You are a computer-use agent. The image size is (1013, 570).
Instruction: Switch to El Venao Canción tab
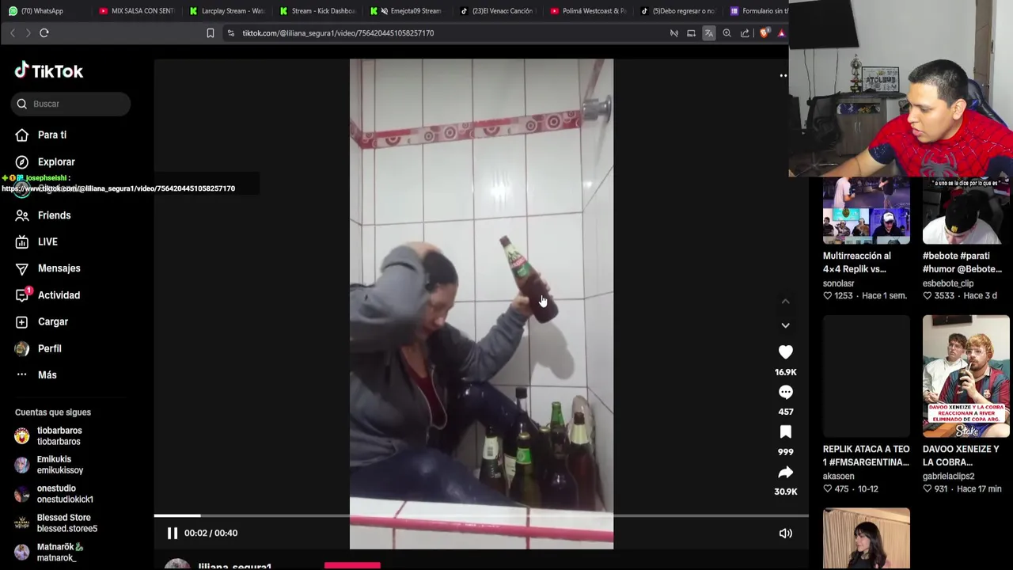pyautogui.click(x=497, y=11)
